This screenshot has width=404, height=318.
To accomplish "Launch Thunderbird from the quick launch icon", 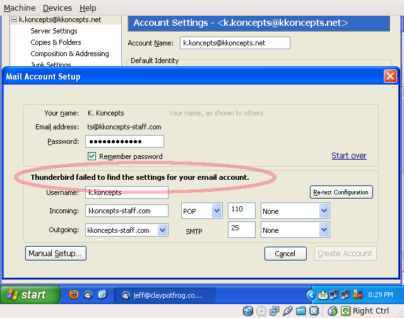I will point(88,295).
